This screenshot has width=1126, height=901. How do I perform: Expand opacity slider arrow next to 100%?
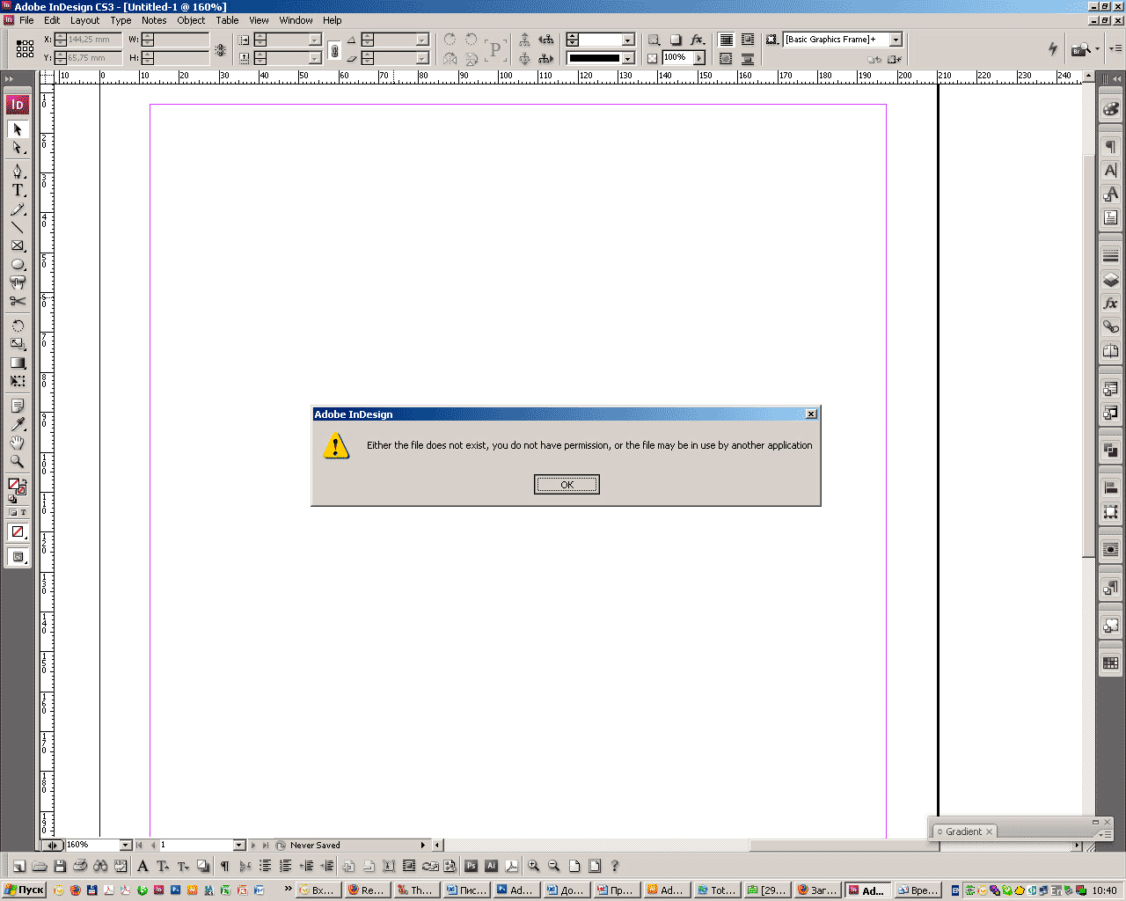[699, 58]
